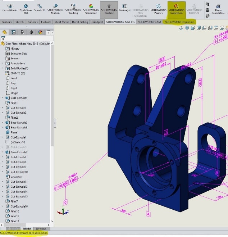Open the TolAnalyst add-in
228x237 pixels.
click(125, 8)
